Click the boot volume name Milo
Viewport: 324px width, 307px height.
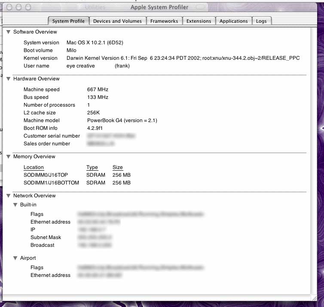tap(71, 50)
